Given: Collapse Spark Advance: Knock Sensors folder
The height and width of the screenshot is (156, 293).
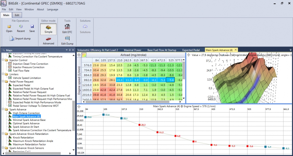Looking at the screenshot, I should point(3,148).
